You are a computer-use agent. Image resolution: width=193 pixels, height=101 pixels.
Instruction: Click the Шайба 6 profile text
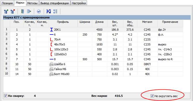point(60,64)
